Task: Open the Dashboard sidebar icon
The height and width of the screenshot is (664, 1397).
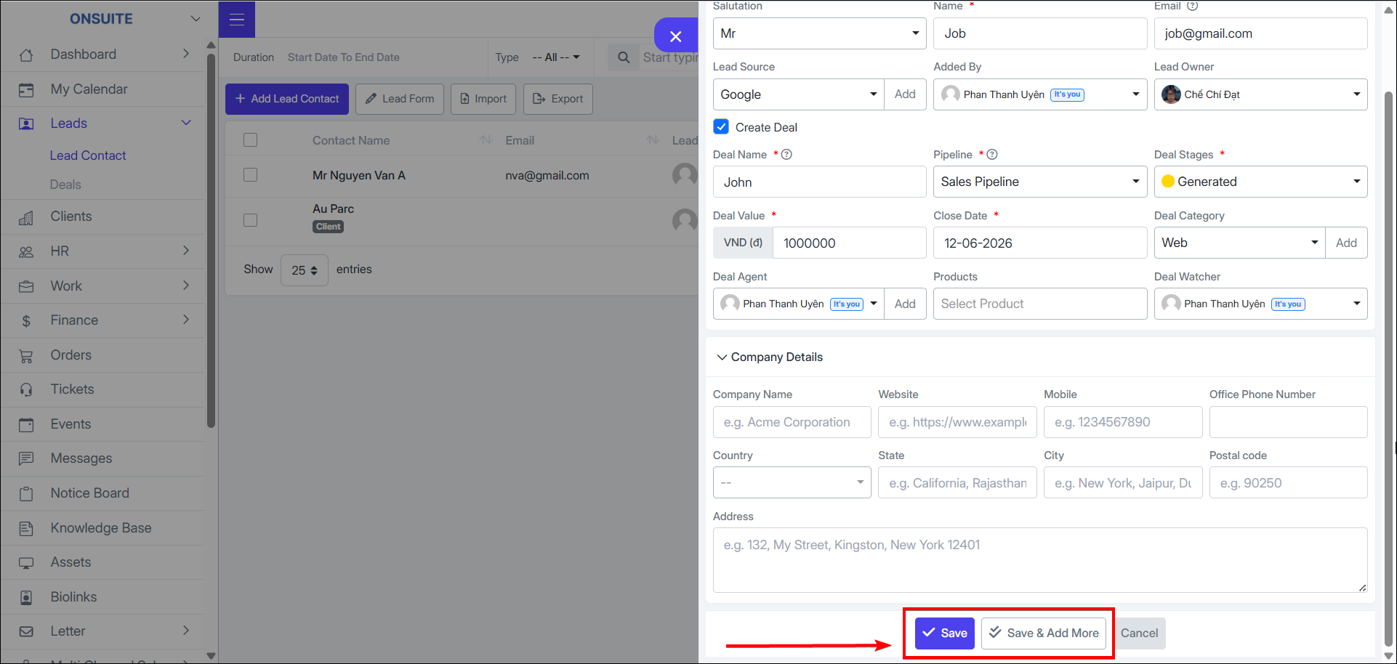Action: pyautogui.click(x=26, y=55)
